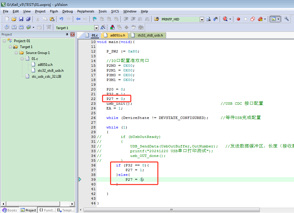Screen dimensions: 294x213
Task: Open the PRINTF_HID search dropdown arrow
Action: coord(202,20)
